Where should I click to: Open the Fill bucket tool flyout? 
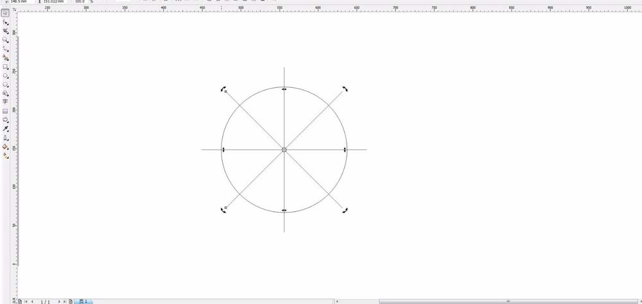point(5,146)
